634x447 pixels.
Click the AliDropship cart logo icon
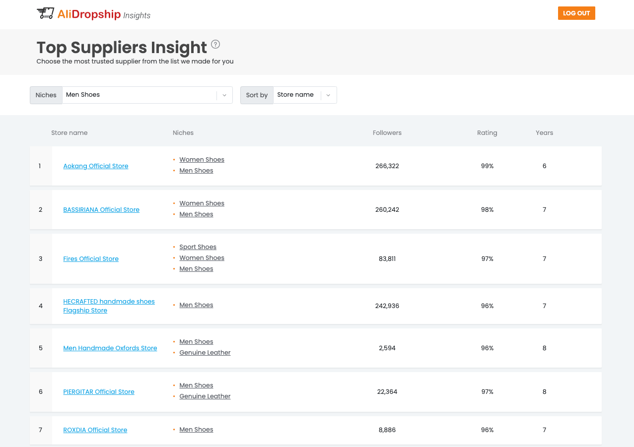(x=45, y=14)
